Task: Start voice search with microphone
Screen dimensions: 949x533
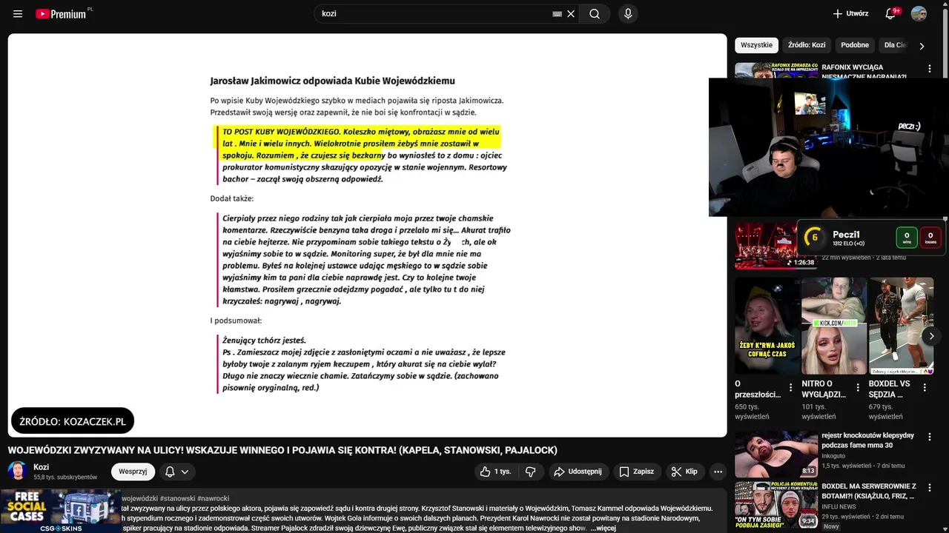Action: point(628,14)
